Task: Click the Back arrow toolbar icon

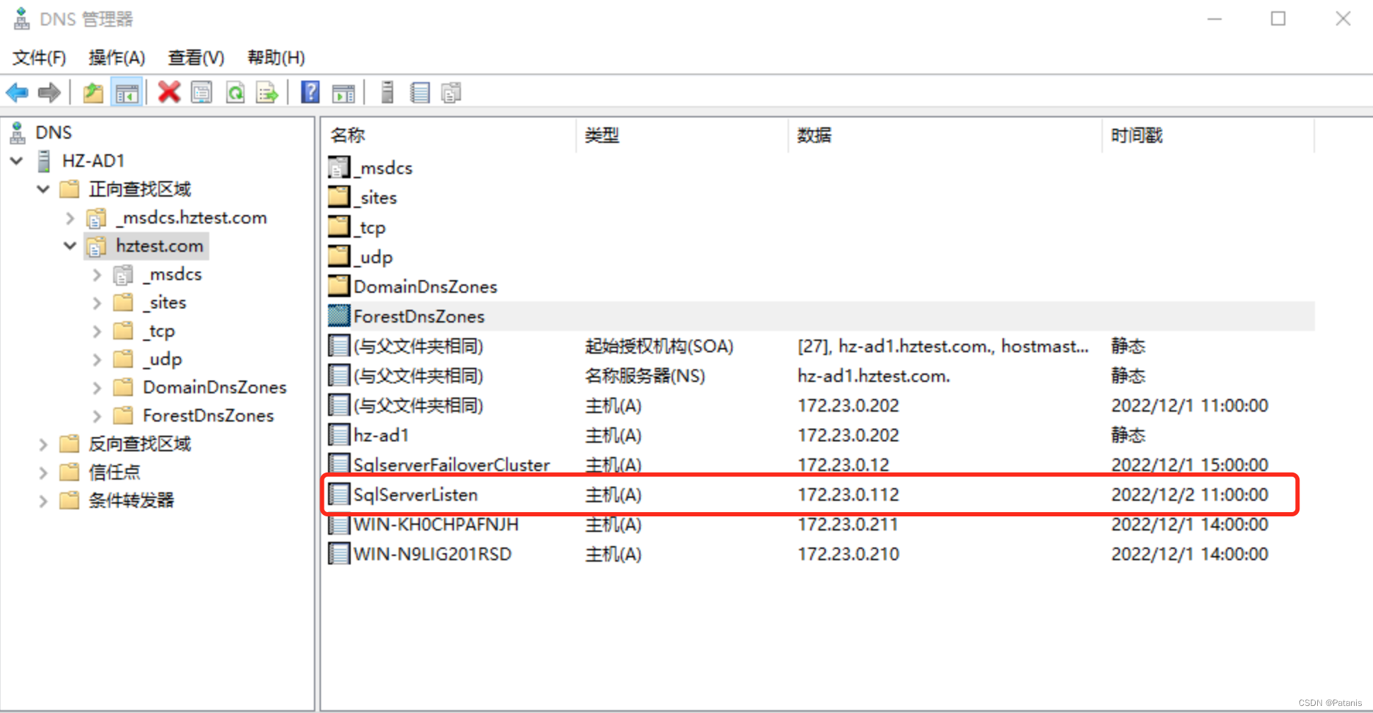Action: (x=17, y=92)
